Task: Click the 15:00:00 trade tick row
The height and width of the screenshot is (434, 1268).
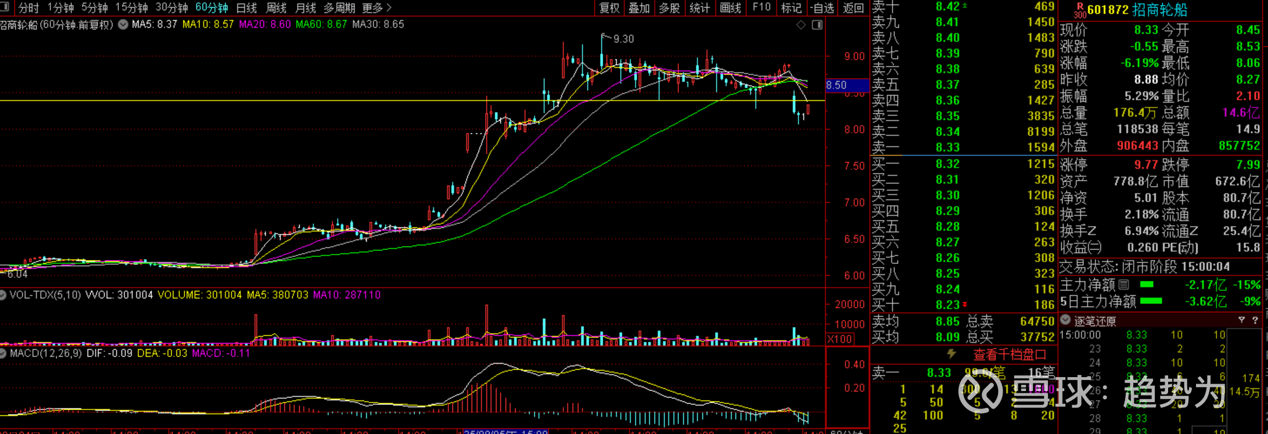Action: [1143, 335]
